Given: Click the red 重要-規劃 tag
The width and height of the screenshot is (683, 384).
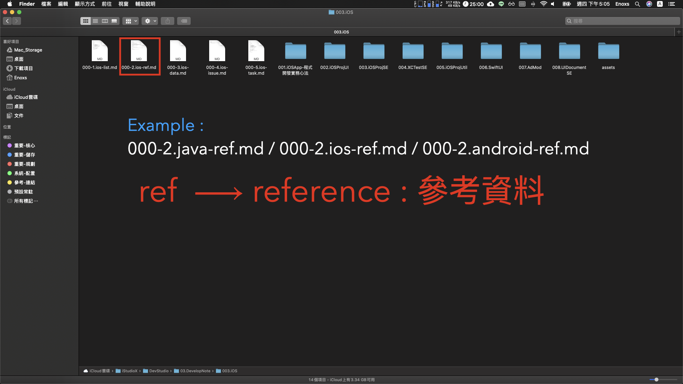Looking at the screenshot, I should pos(24,164).
